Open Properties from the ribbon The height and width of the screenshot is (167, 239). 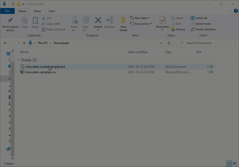click(x=163, y=21)
